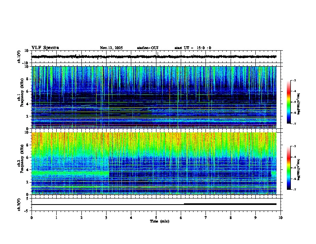Click time-axis tick label "9"

coord(255,218)
